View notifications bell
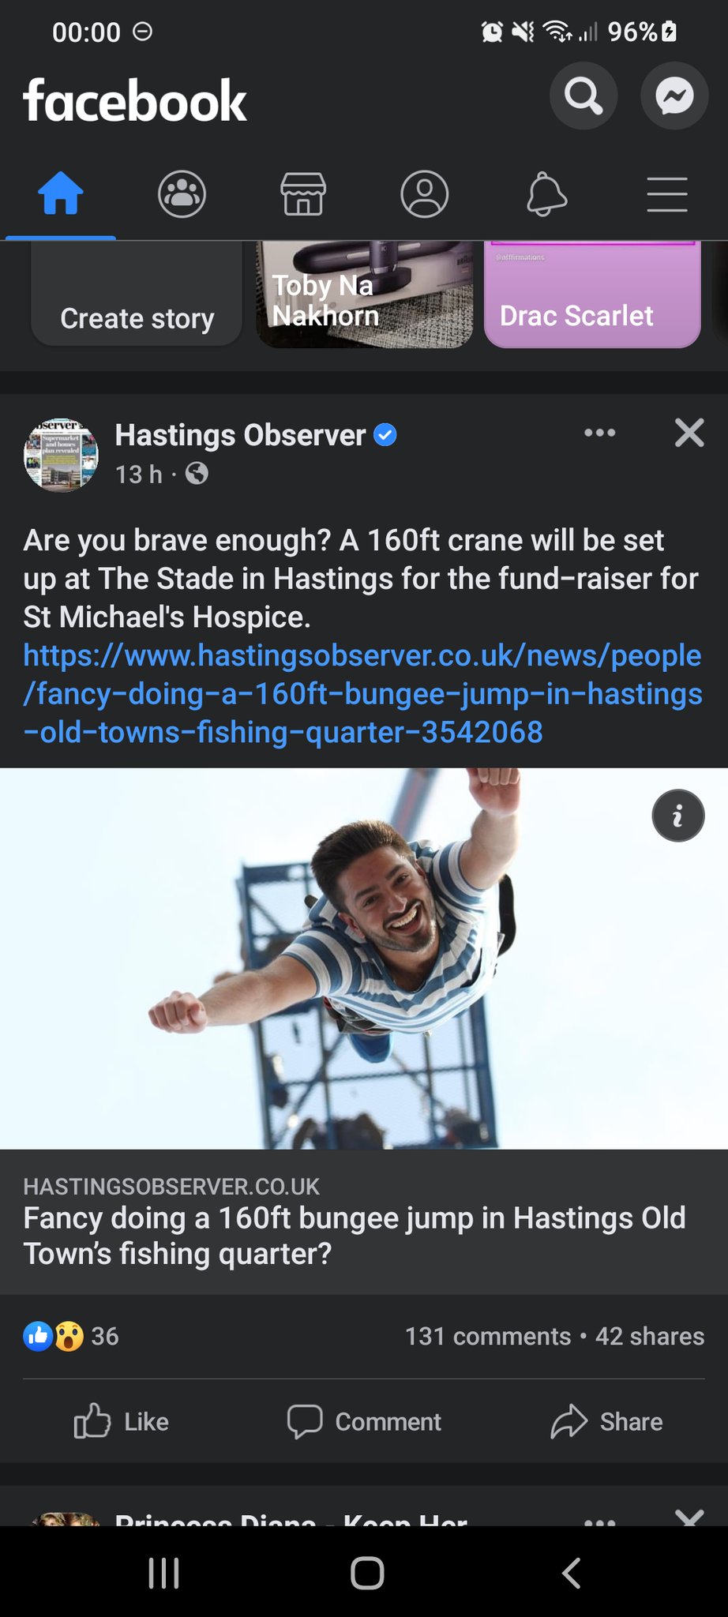 coord(546,194)
